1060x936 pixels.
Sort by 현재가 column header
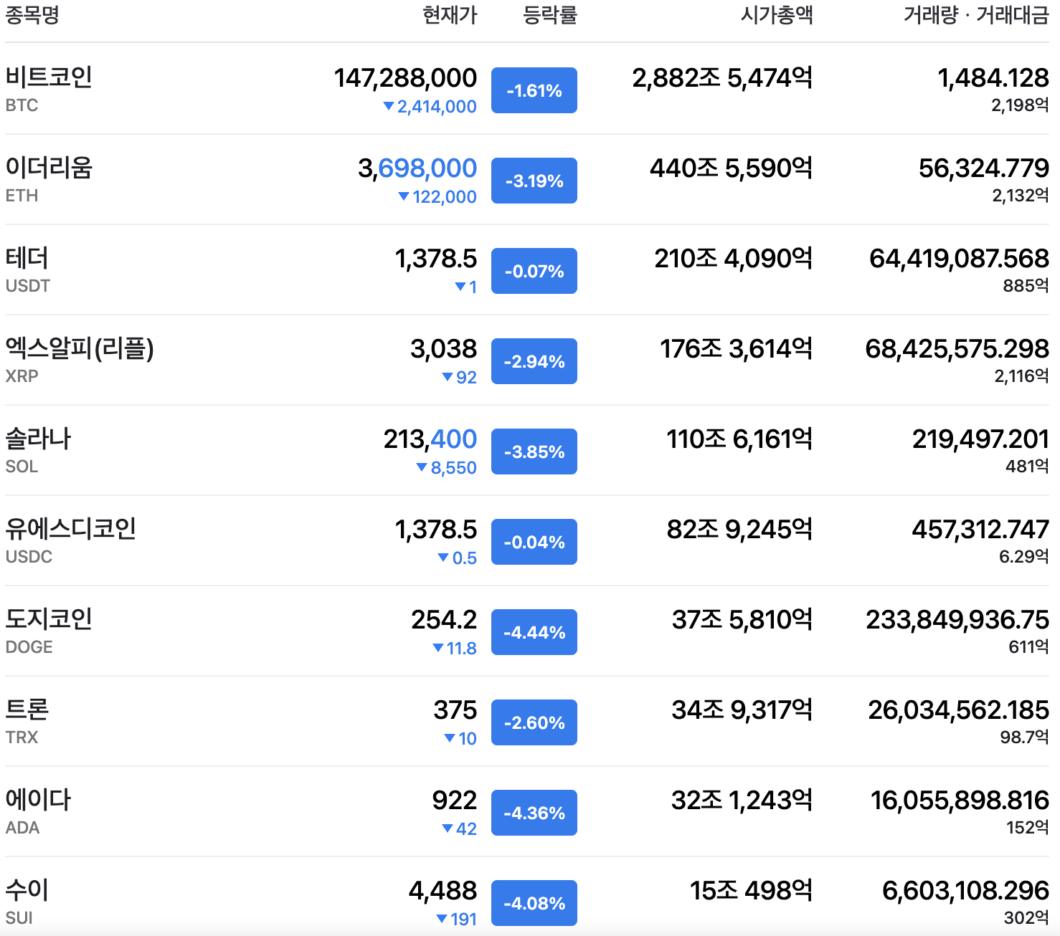point(450,14)
